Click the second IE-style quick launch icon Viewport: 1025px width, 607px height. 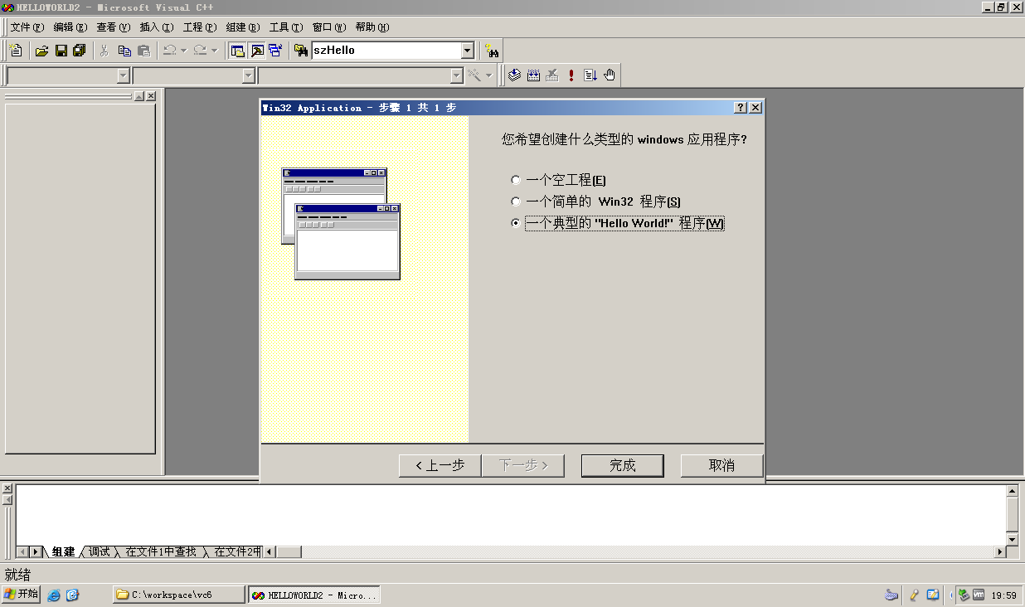(72, 595)
